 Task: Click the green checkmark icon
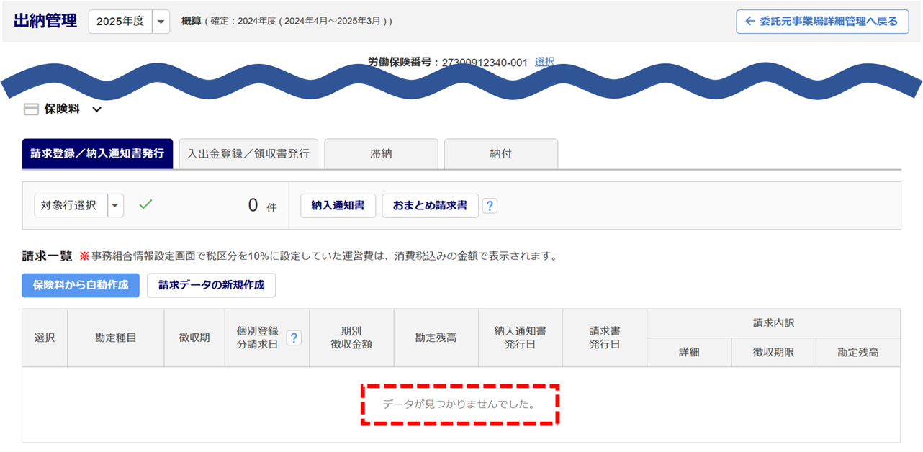tap(145, 204)
